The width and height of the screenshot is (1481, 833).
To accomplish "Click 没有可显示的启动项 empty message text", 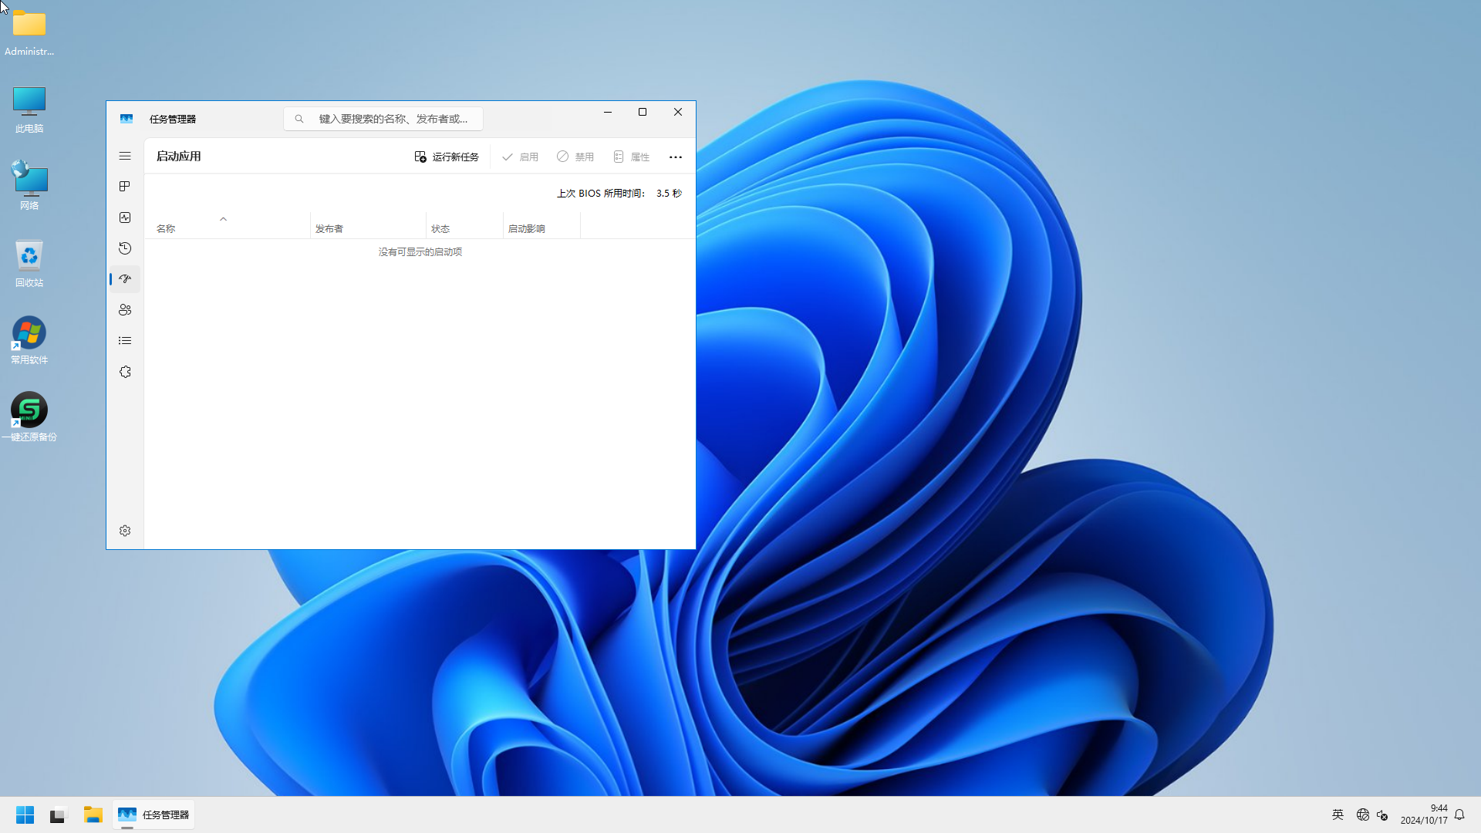I will (420, 252).
